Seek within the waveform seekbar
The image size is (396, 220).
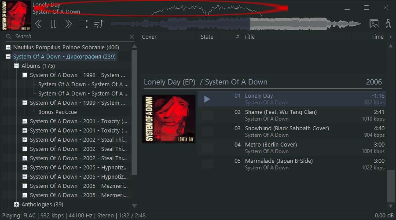tap(236, 24)
